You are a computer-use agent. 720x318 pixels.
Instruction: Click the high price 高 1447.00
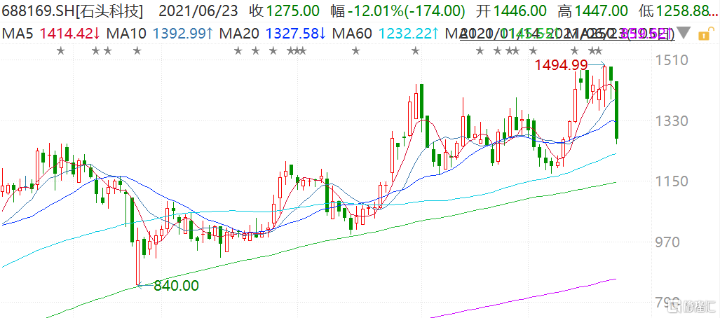coord(595,10)
